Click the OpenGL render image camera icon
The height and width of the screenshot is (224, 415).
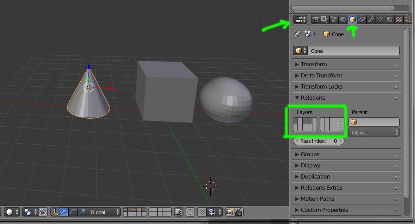tap(229, 212)
